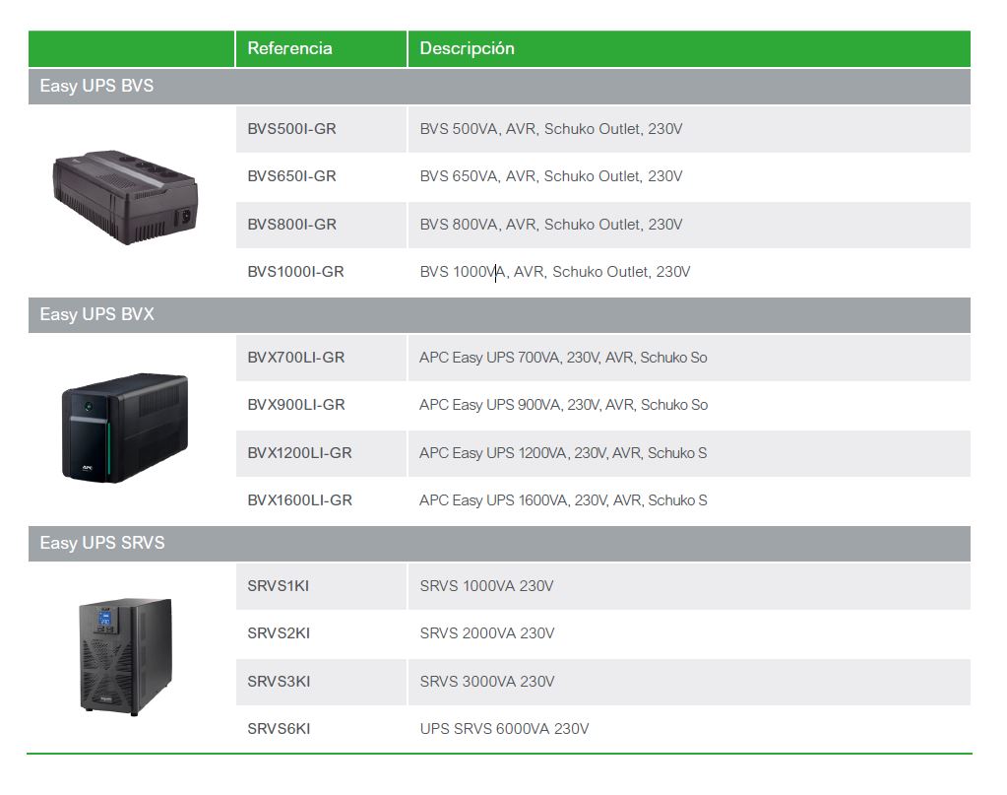Click description APC Easy UPS 1600VA
Viewport: 1007px width, 795px height.
563,501
